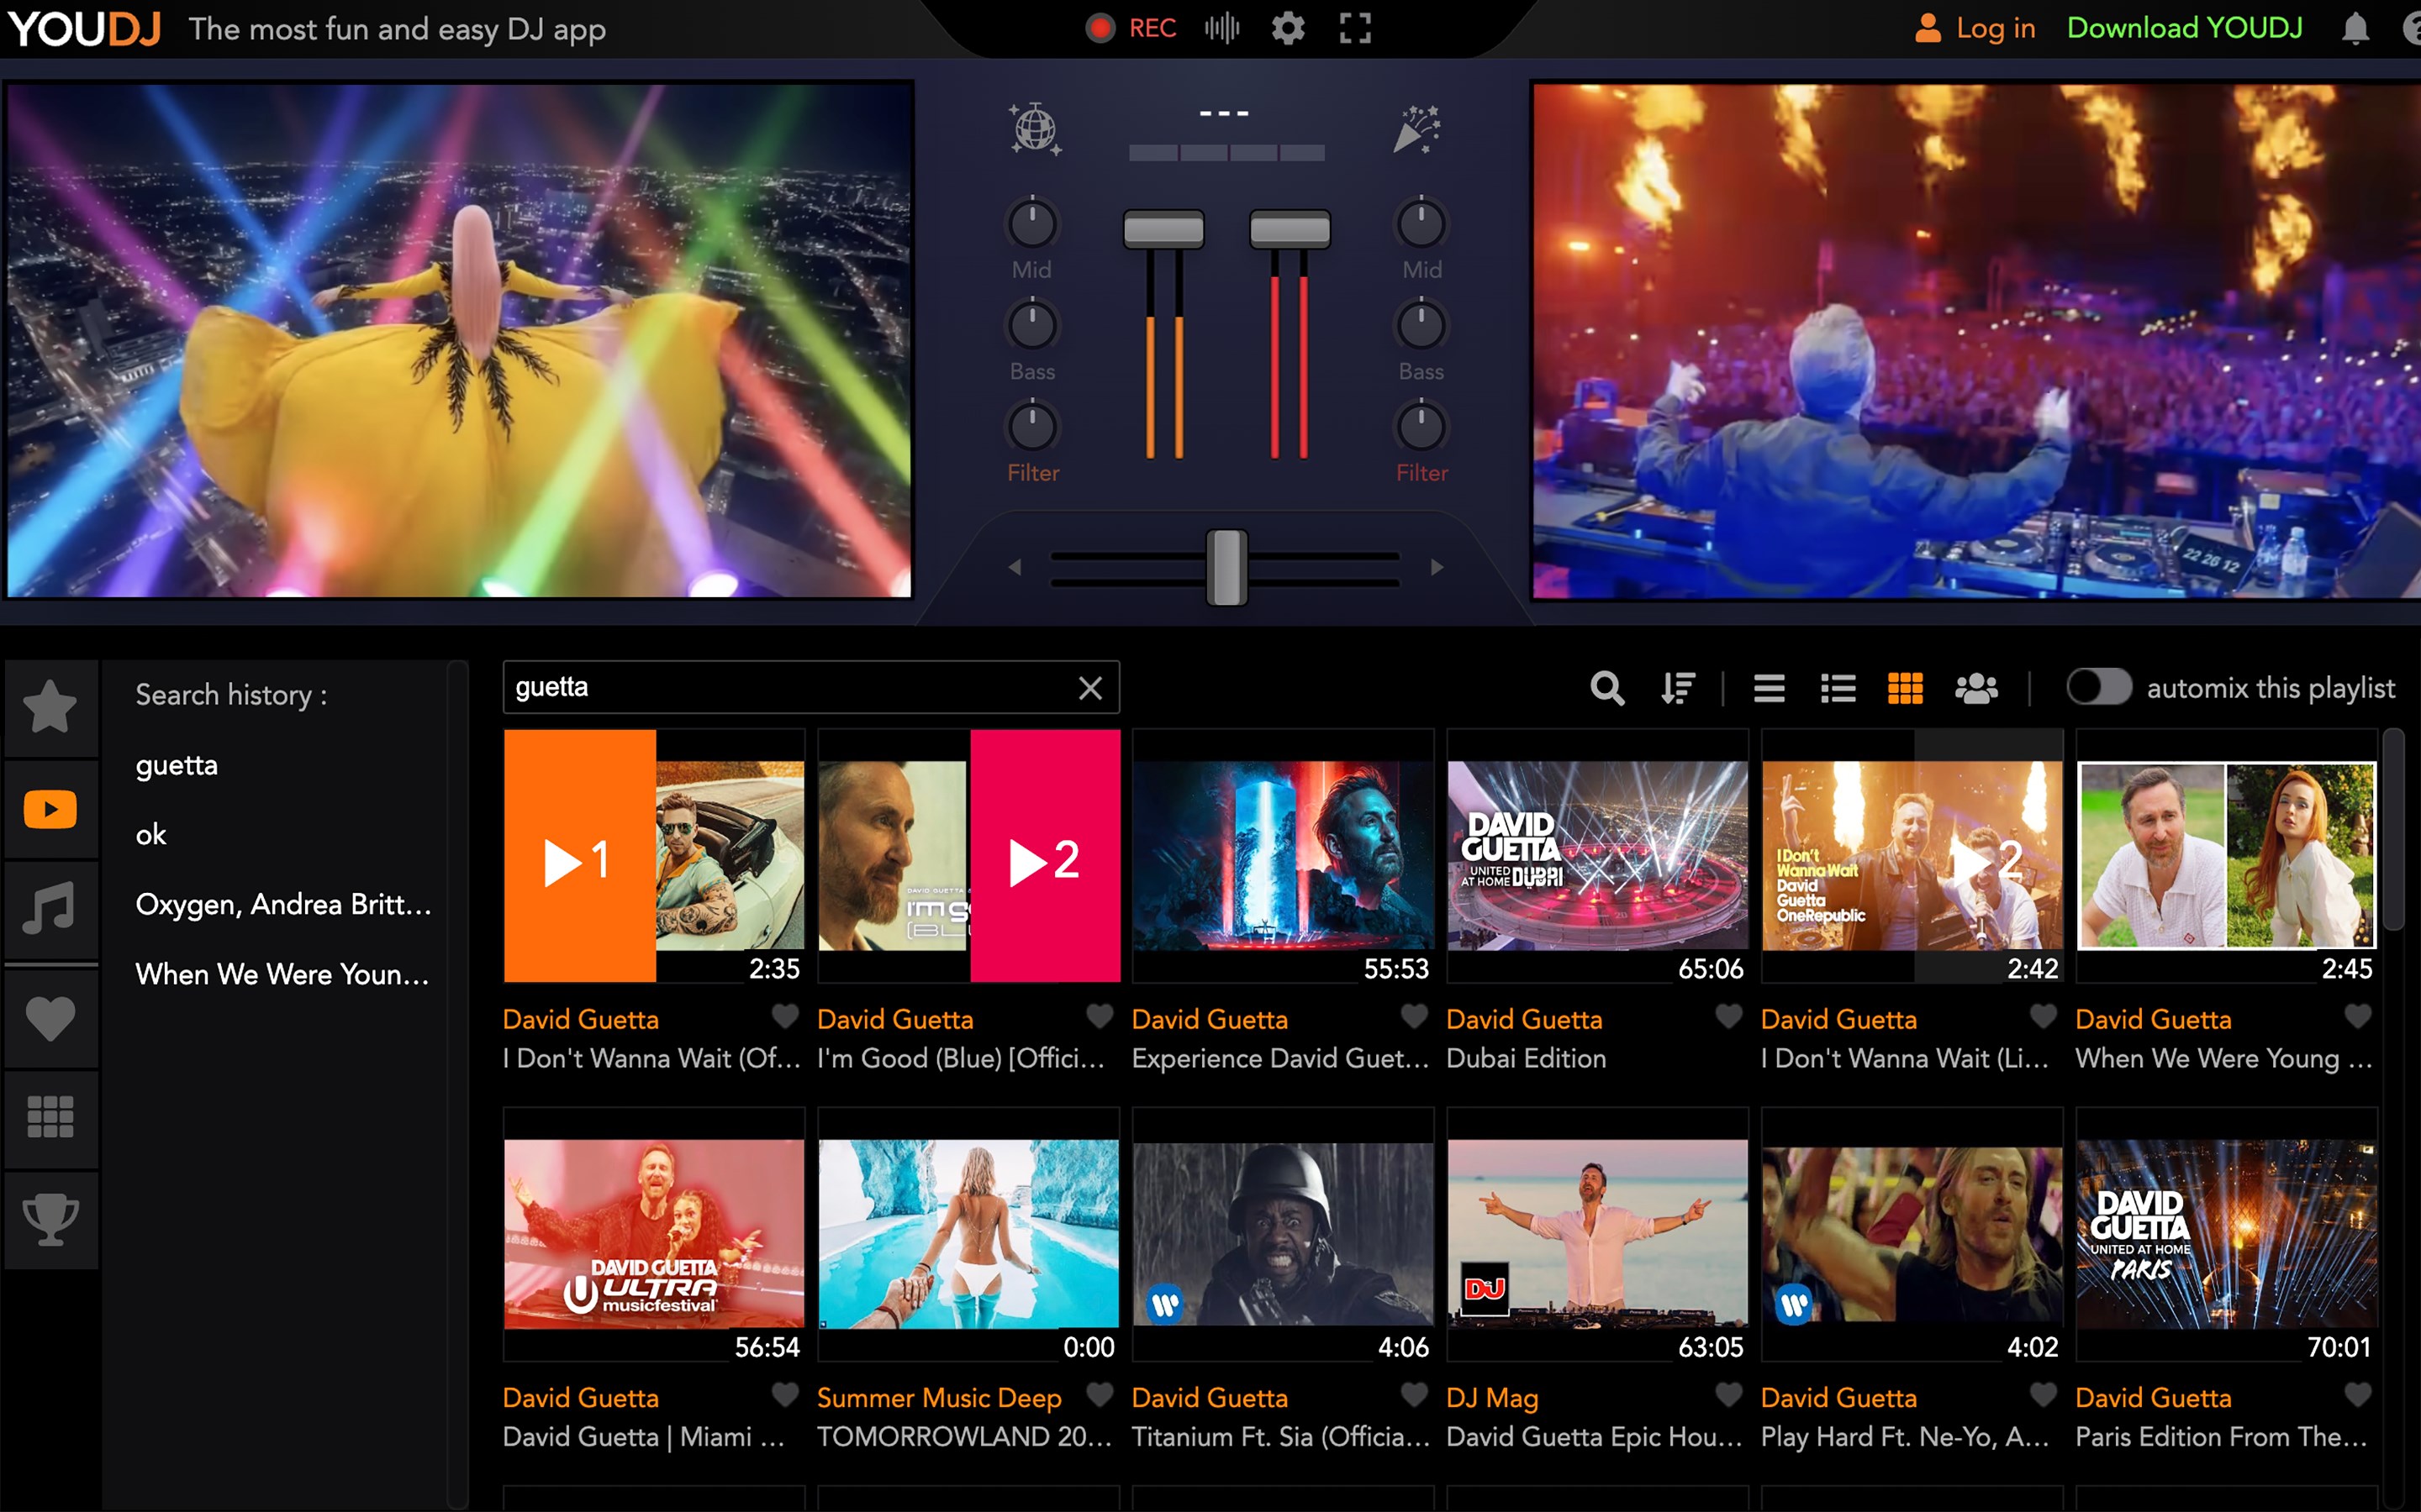Click the left deck Filter knob
The image size is (2421, 1512).
coord(1031,427)
